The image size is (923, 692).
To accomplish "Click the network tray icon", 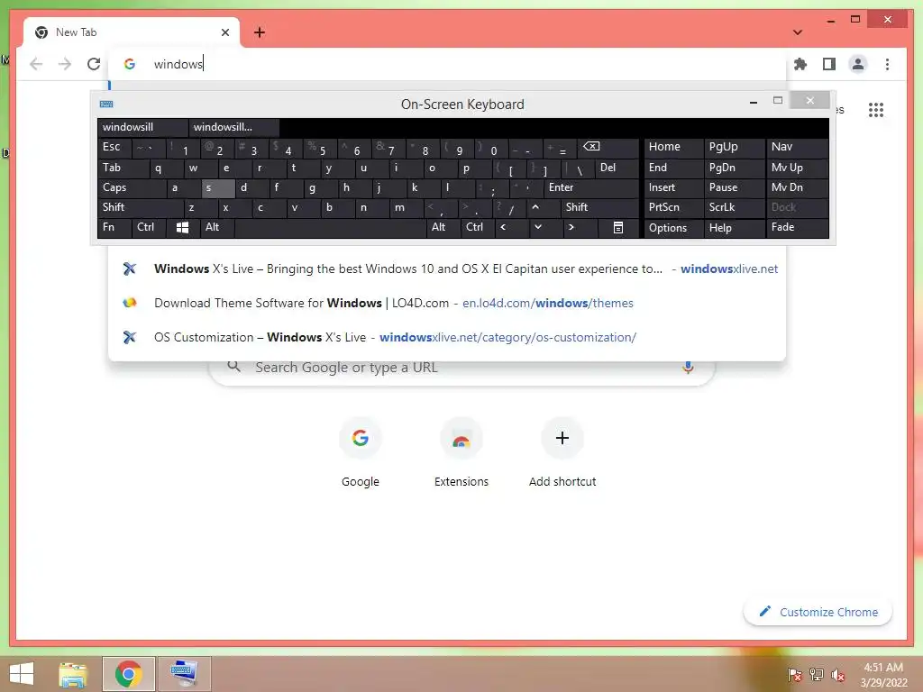I will [817, 675].
